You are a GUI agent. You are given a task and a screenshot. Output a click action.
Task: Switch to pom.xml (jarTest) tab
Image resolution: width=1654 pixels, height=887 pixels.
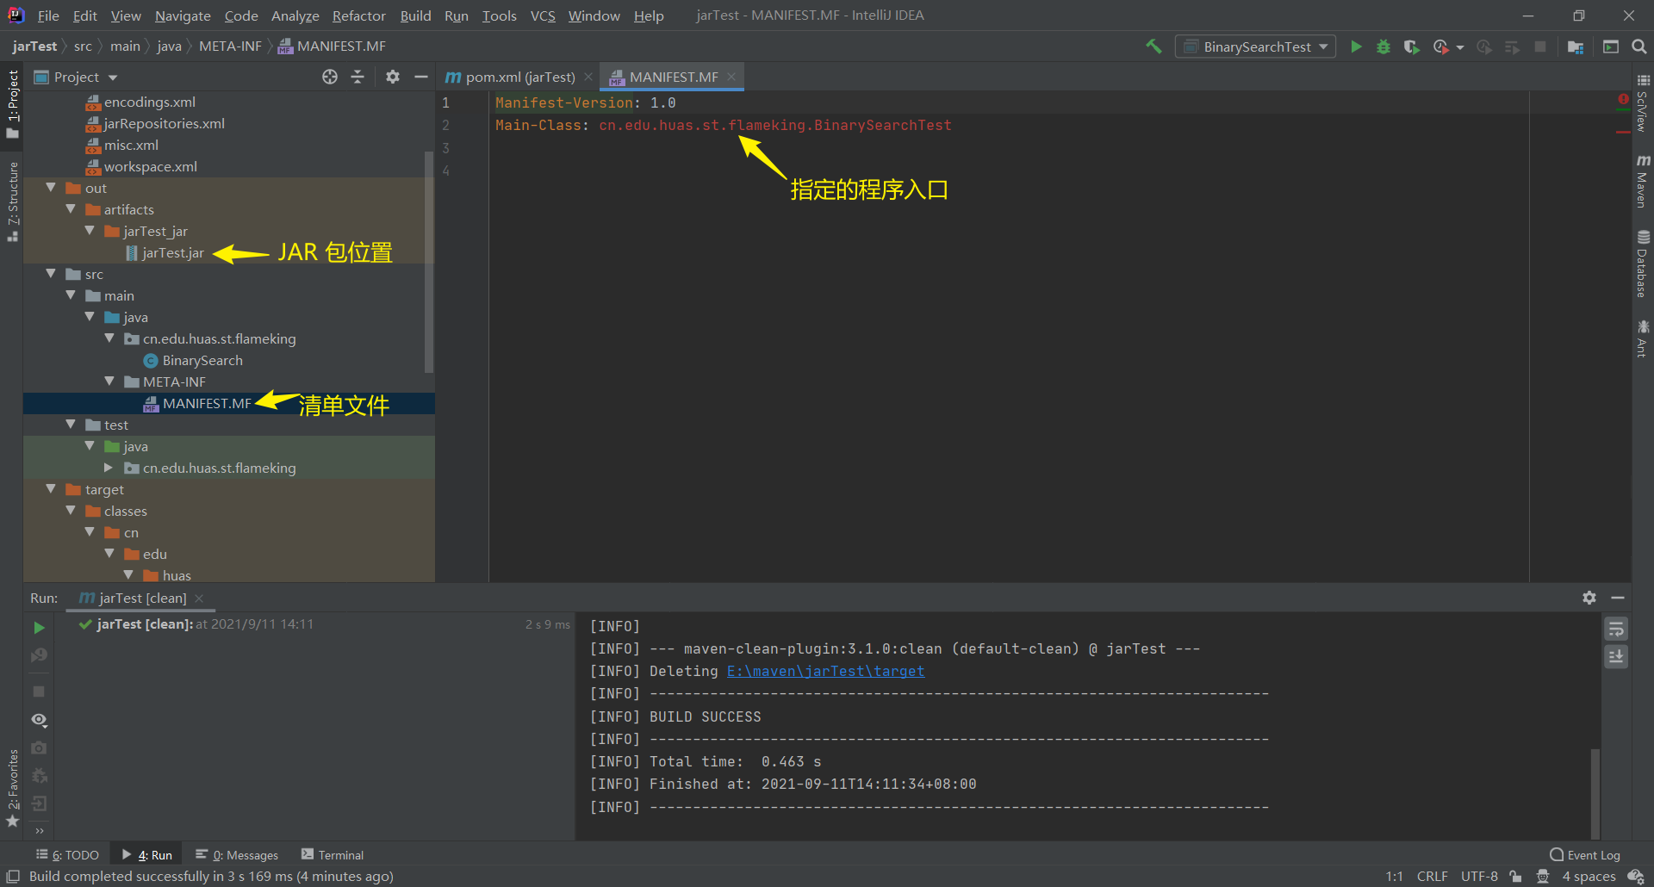tap(519, 77)
